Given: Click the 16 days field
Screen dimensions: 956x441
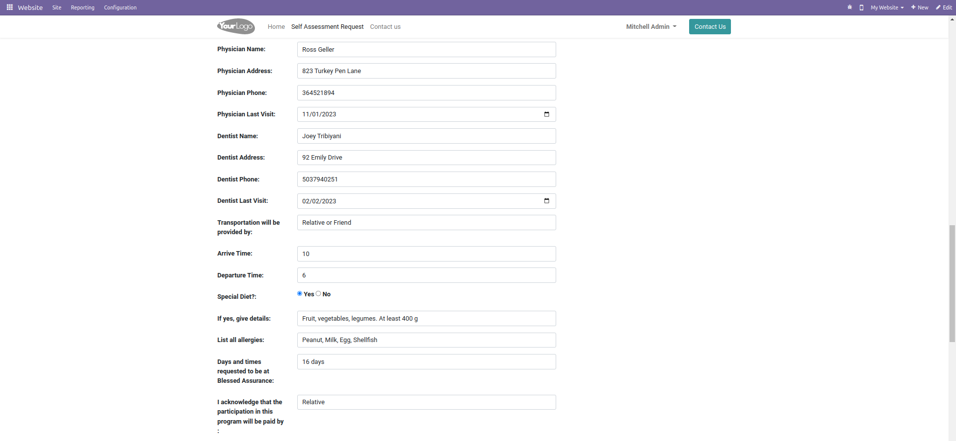Looking at the screenshot, I should [x=427, y=362].
